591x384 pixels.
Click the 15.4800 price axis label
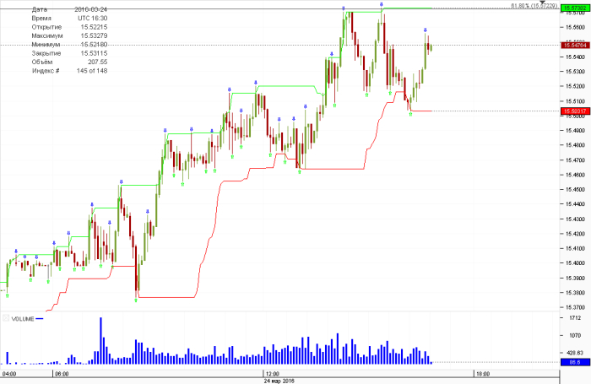click(x=575, y=145)
